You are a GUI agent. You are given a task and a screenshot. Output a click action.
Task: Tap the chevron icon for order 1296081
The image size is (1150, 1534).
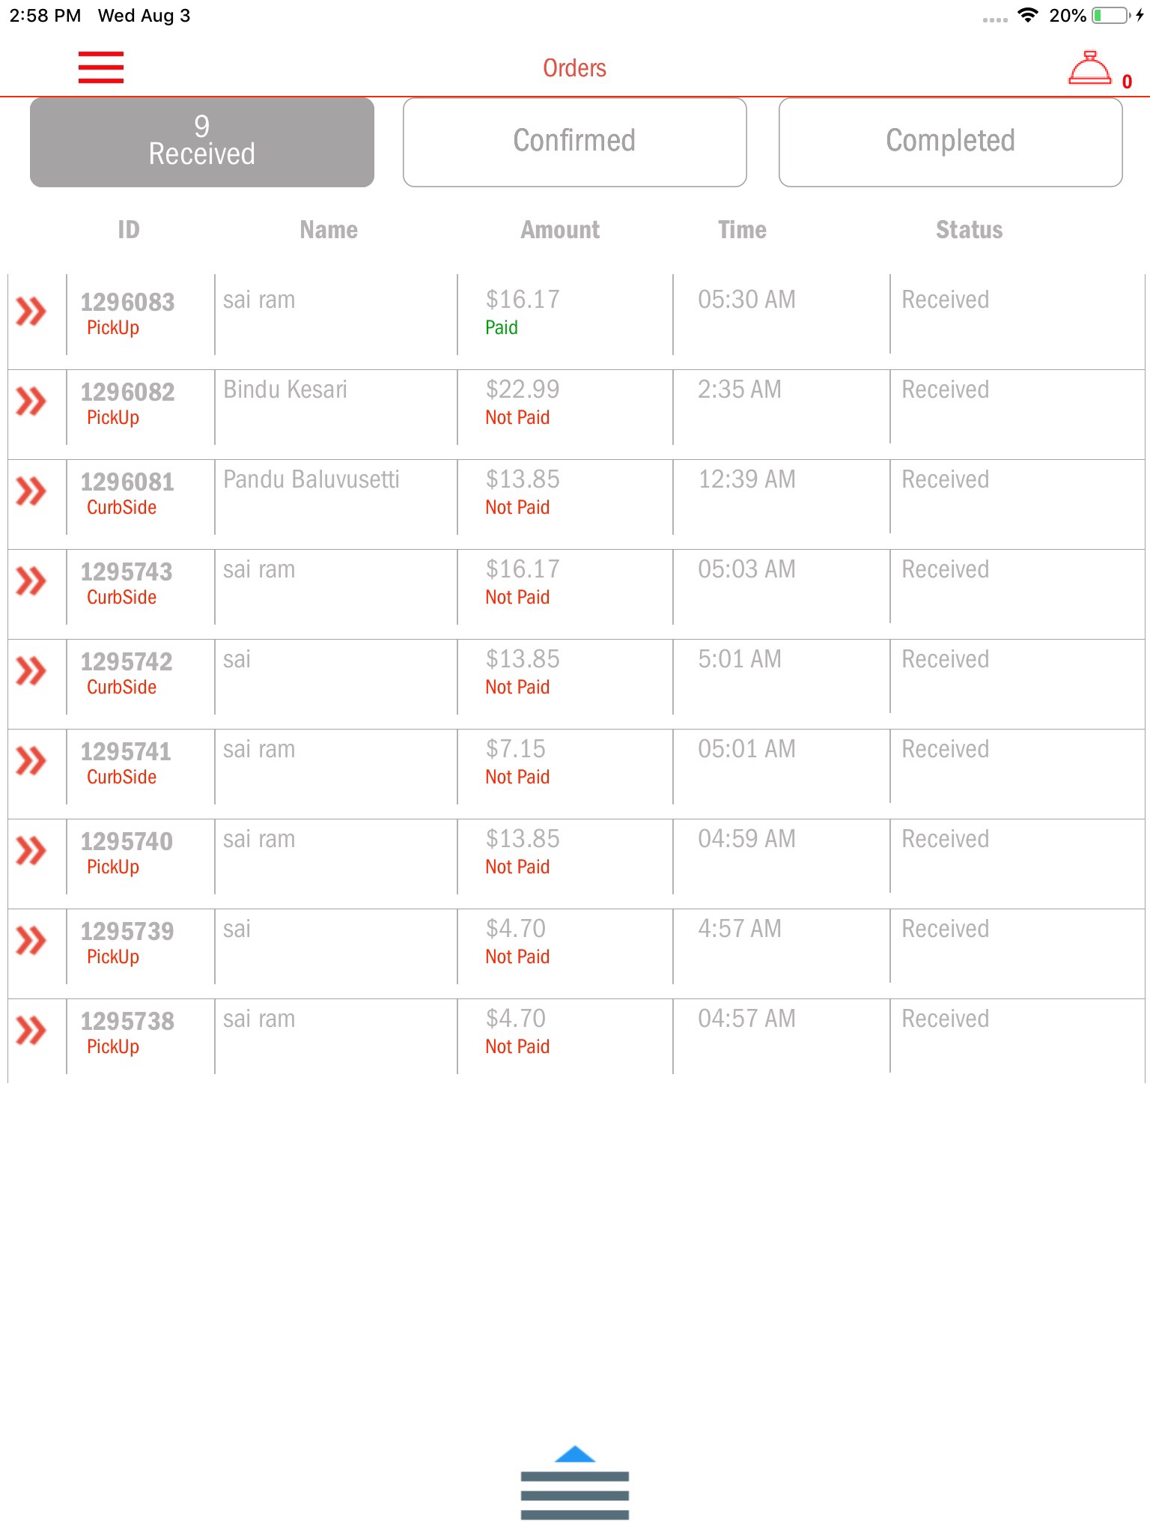(31, 491)
